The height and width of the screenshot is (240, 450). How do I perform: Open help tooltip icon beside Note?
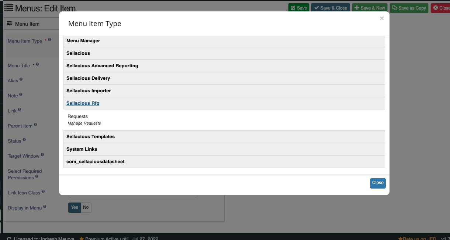[21, 94]
